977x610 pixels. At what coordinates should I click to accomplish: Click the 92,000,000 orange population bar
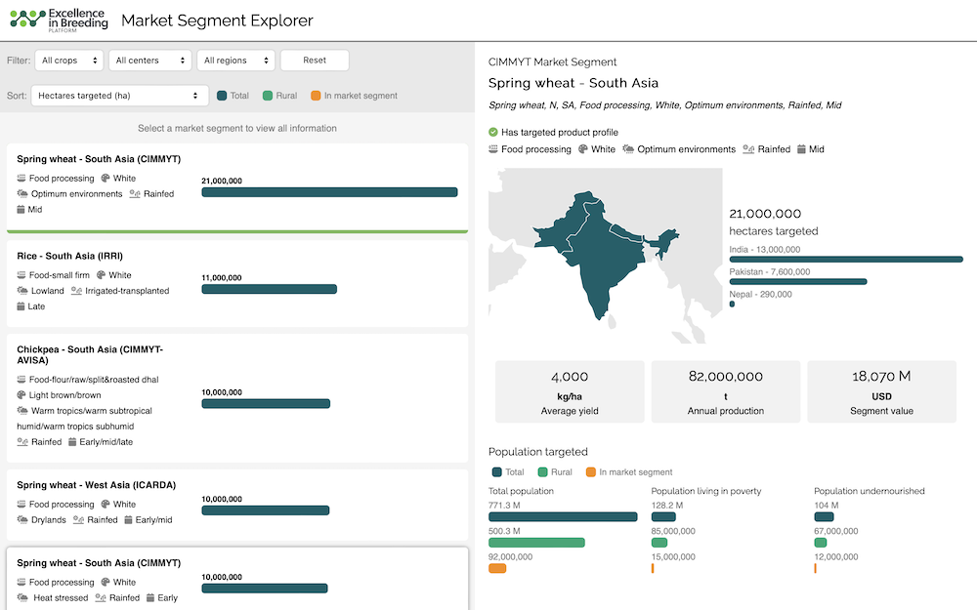tap(497, 568)
